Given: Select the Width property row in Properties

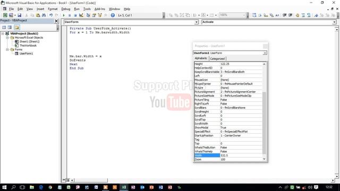Looking at the screenshot, I should [228, 155].
